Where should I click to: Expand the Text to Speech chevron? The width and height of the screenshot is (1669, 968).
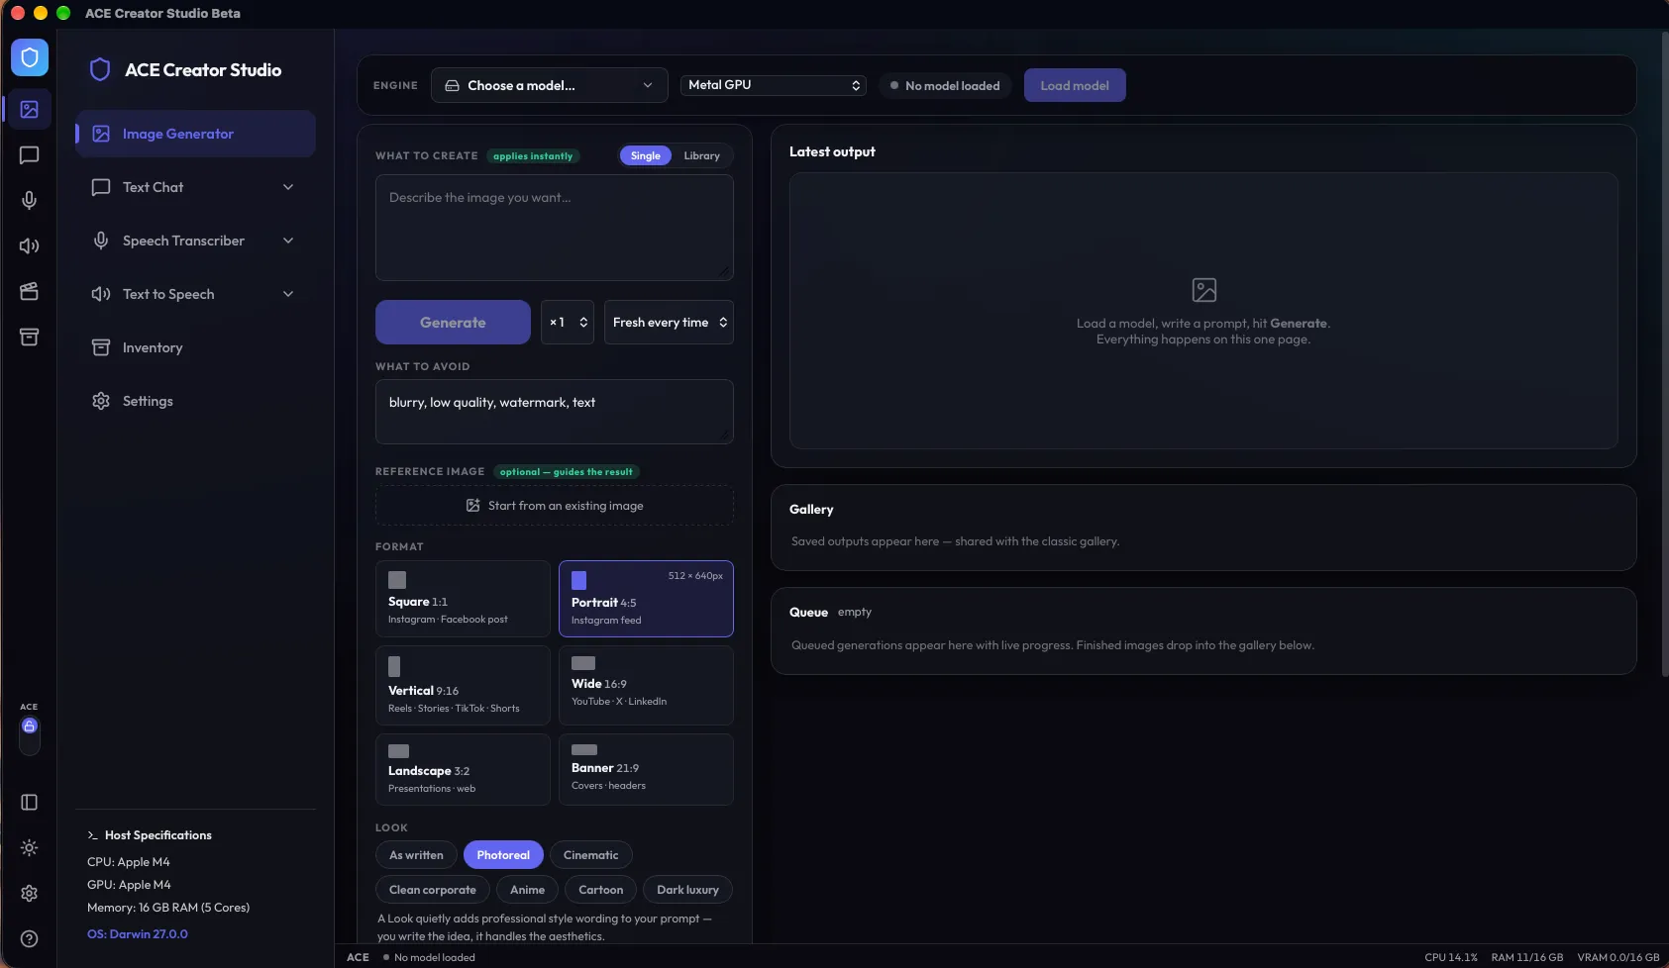pyautogui.click(x=288, y=294)
